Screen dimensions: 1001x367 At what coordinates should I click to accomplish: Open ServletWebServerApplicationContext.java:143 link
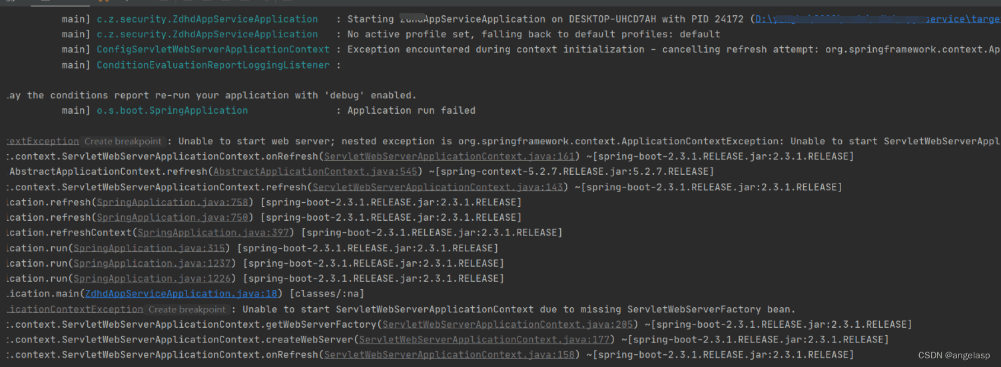click(438, 187)
